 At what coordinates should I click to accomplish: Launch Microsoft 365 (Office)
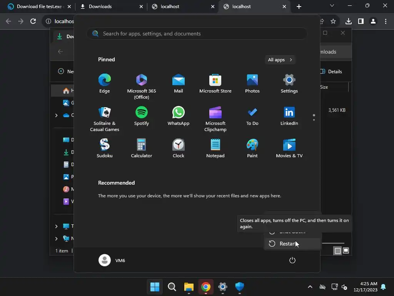tap(142, 87)
